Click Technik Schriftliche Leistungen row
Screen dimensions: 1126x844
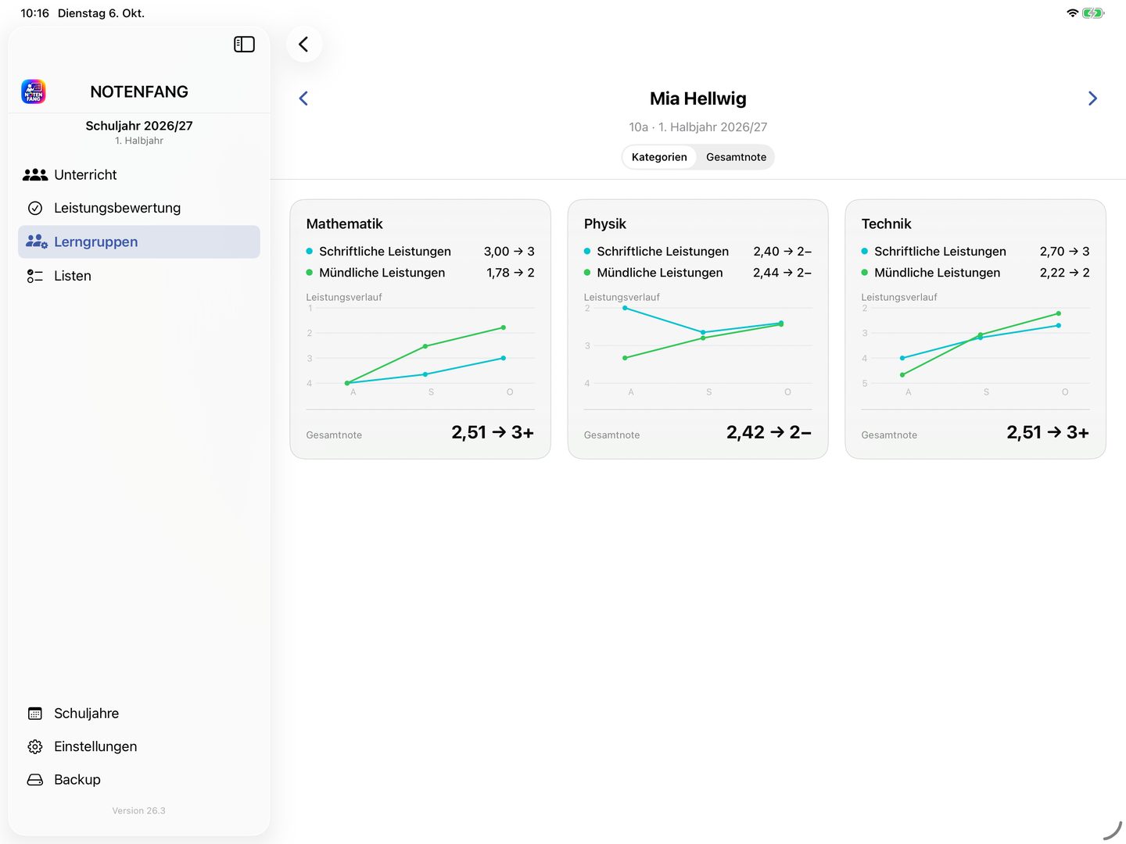[975, 252]
